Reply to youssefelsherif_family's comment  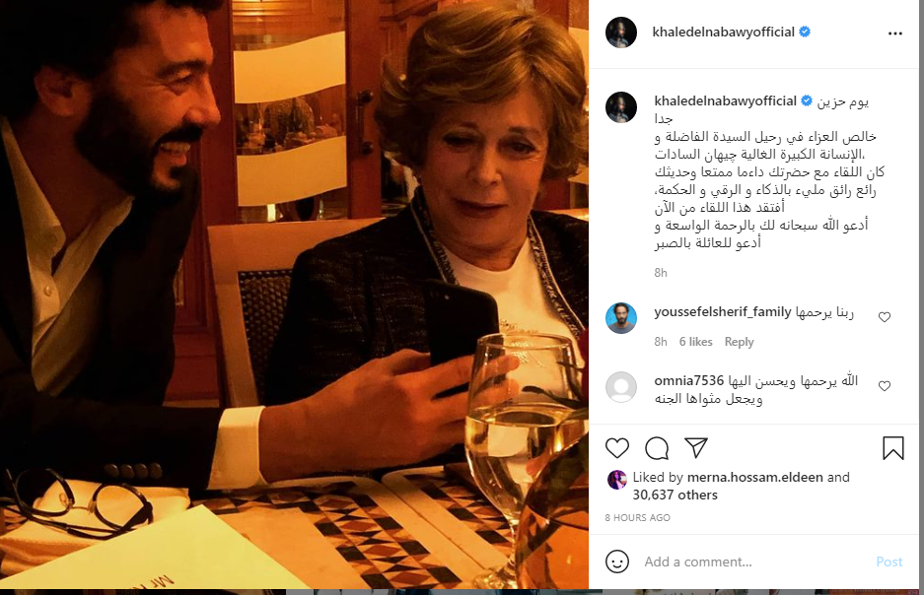[x=739, y=342]
